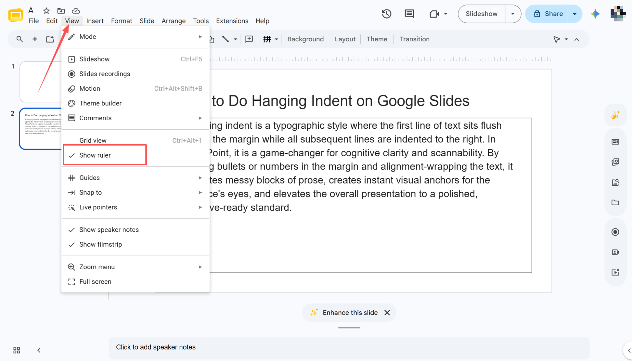Select Grid view menu item
The width and height of the screenshot is (632, 361).
[x=135, y=141]
